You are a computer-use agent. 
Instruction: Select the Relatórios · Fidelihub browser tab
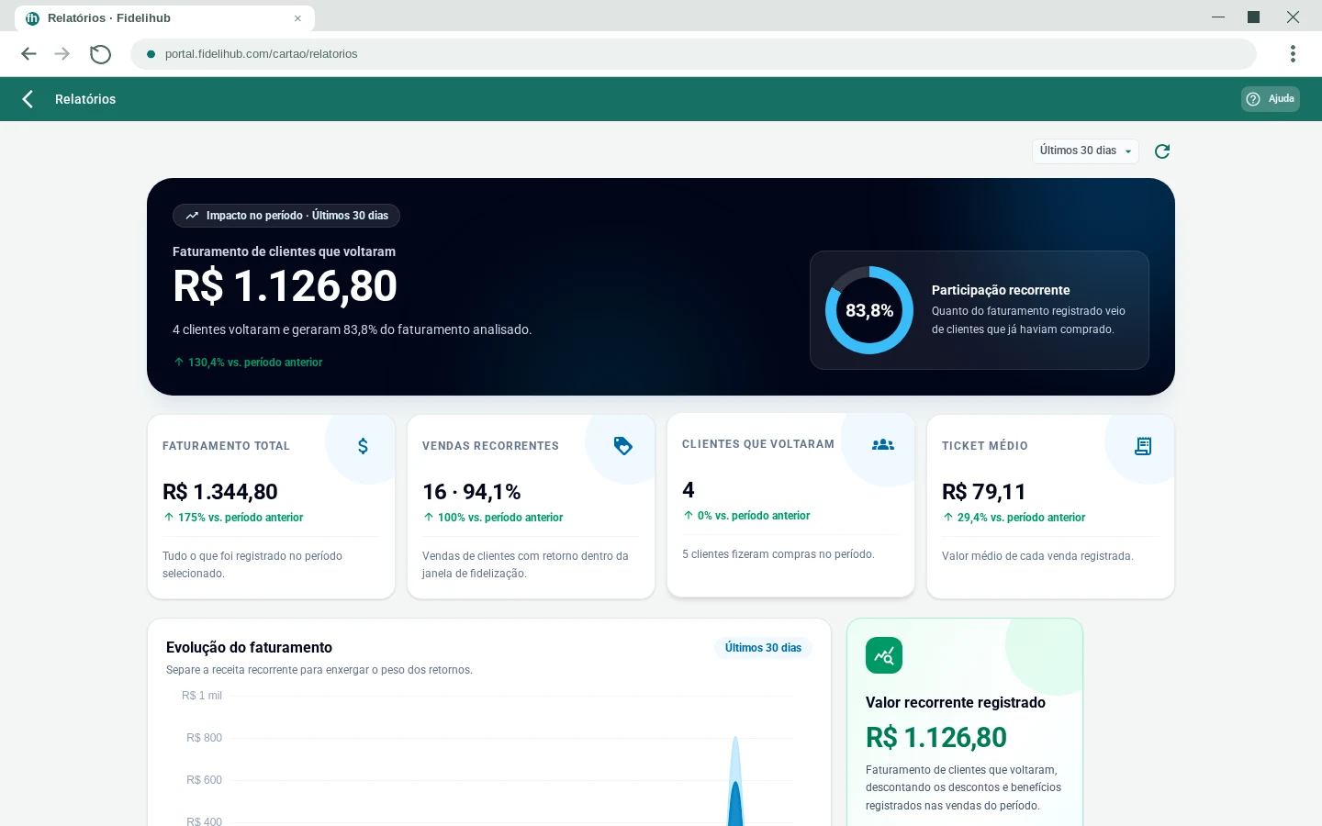[164, 18]
